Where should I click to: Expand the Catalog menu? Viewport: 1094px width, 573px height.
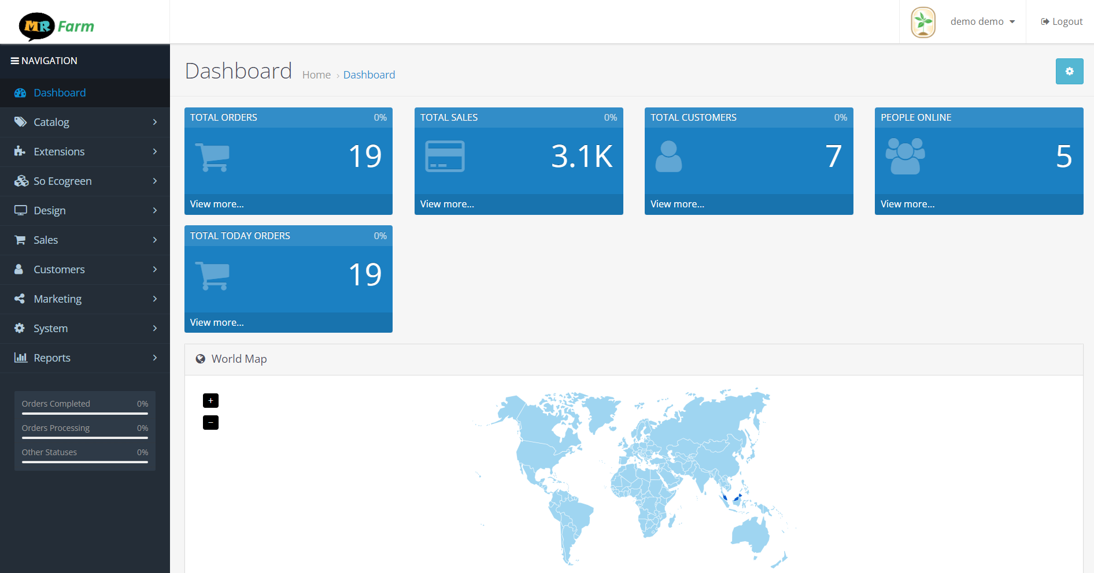85,122
